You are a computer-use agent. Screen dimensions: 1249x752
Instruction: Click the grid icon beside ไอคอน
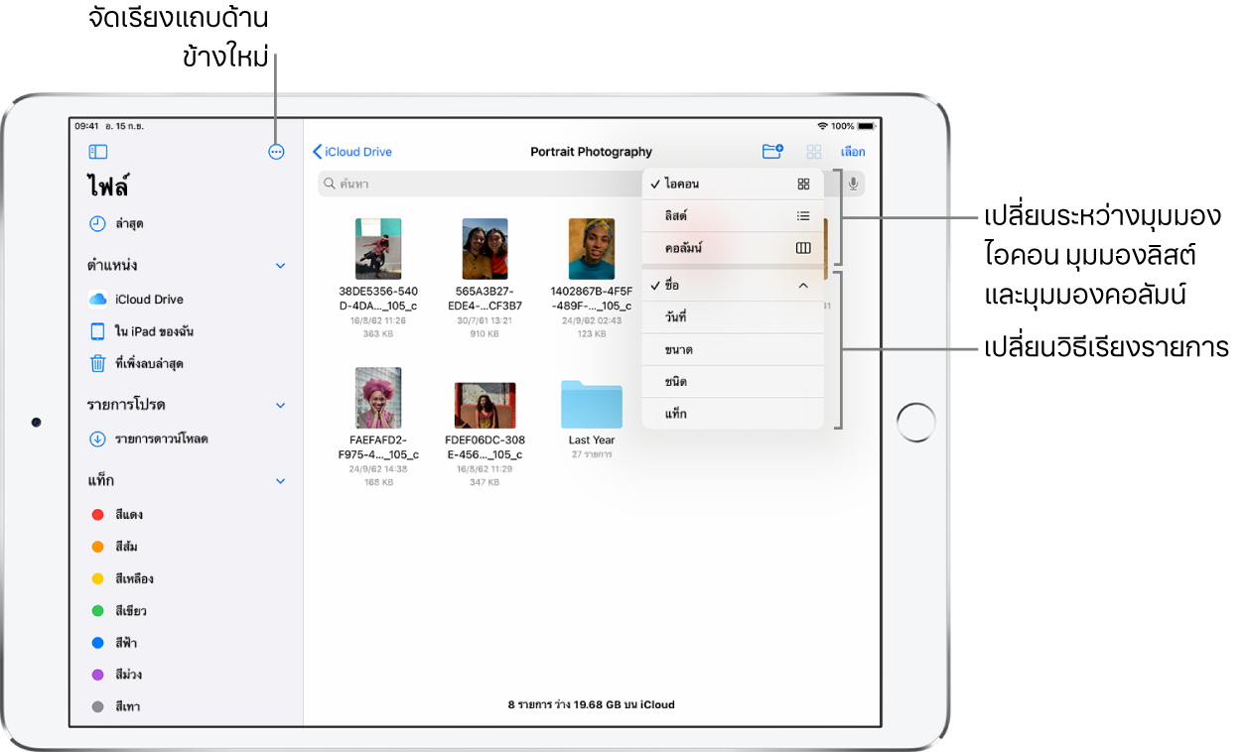click(x=803, y=184)
